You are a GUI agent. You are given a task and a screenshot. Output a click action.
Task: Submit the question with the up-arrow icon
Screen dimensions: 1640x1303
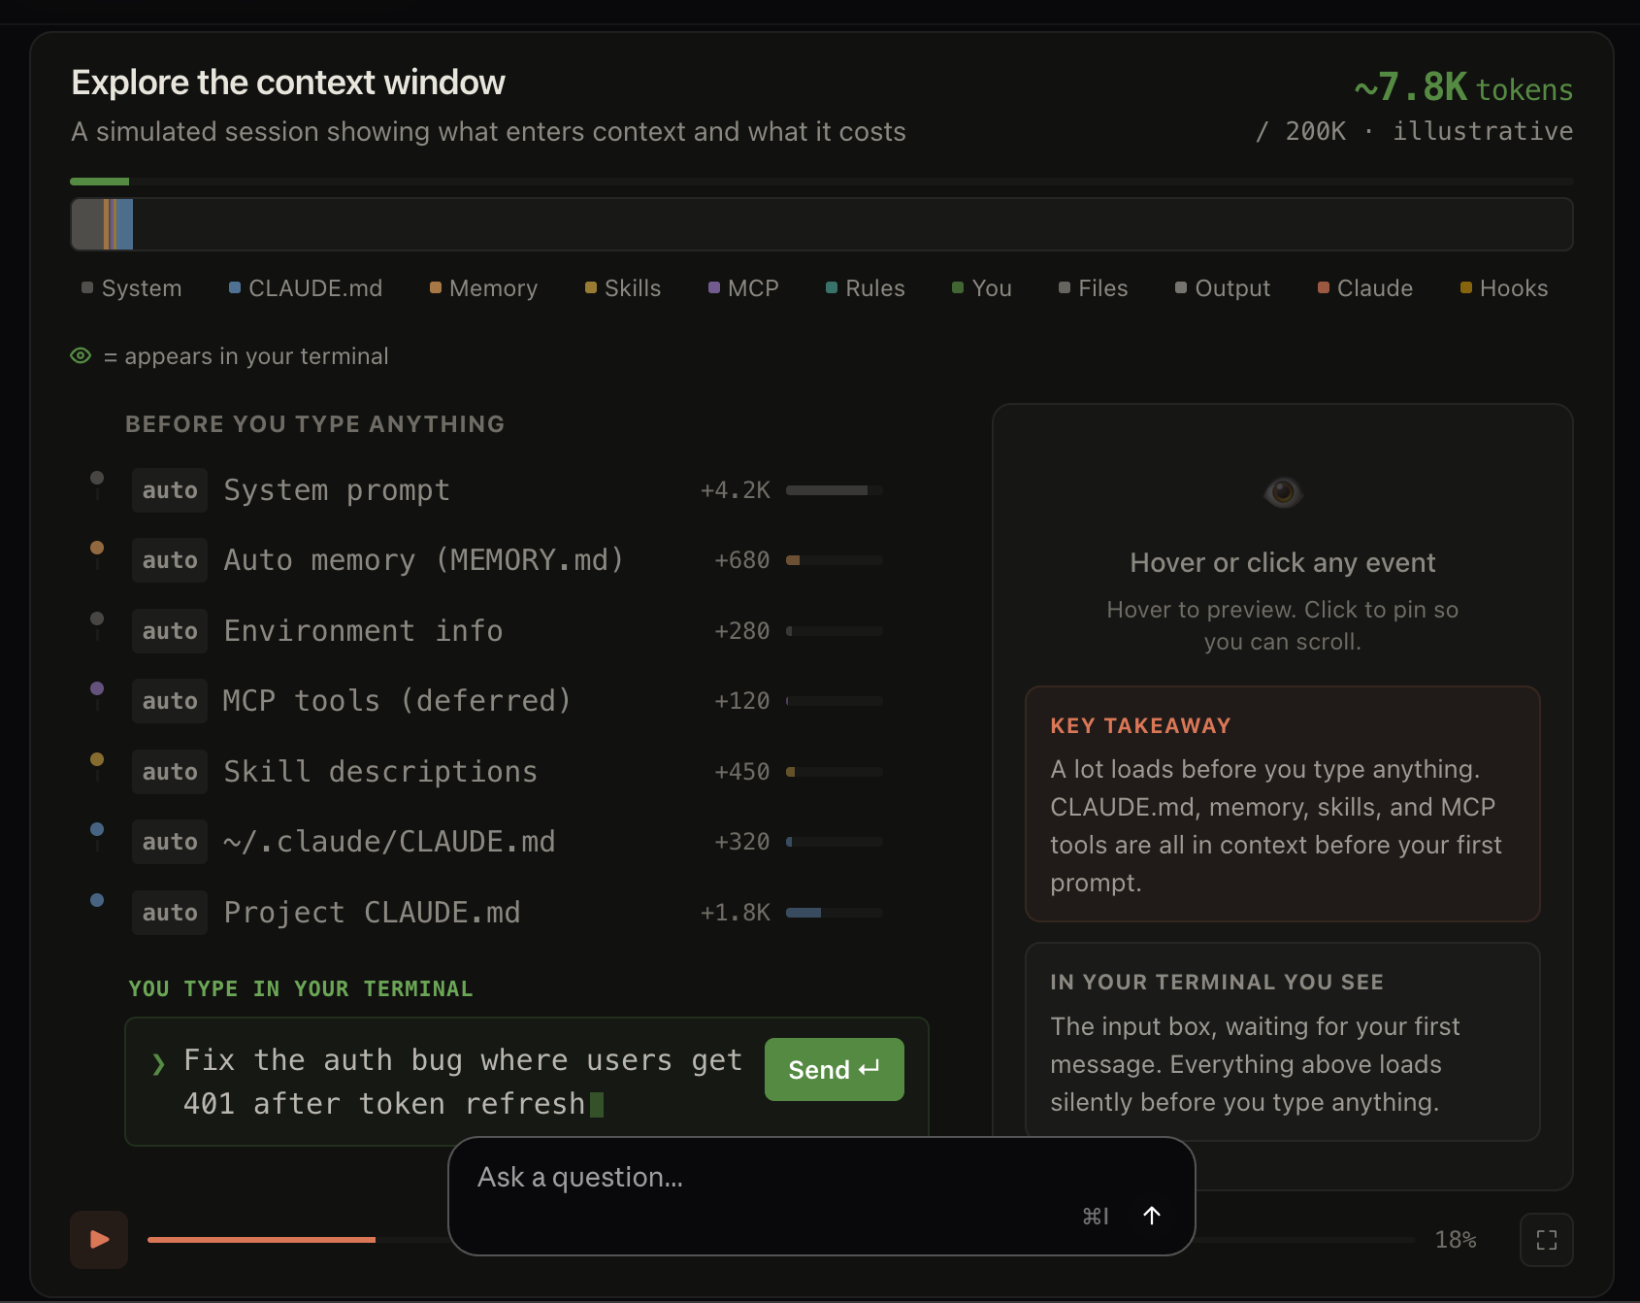pyautogui.click(x=1152, y=1216)
